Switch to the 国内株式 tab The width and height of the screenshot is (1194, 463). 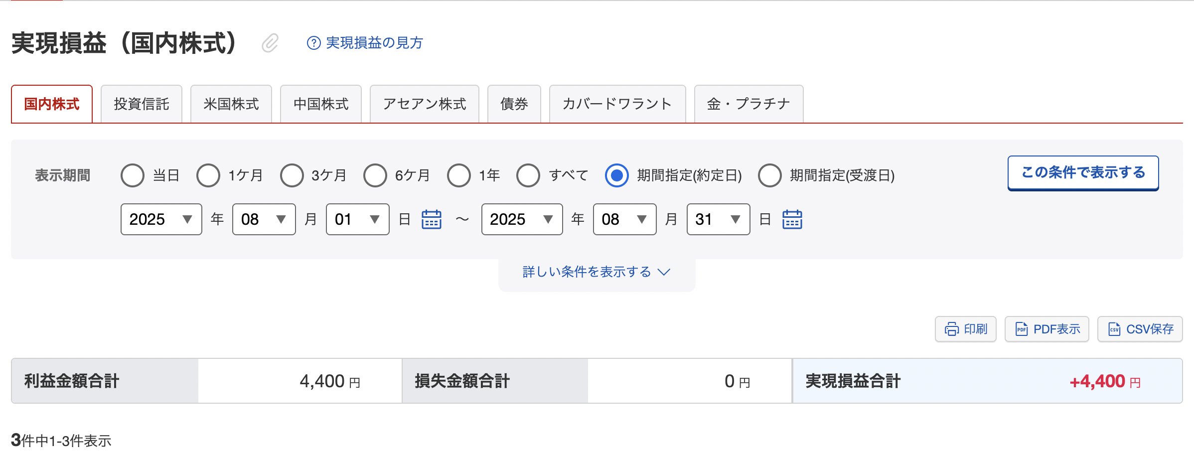point(52,104)
